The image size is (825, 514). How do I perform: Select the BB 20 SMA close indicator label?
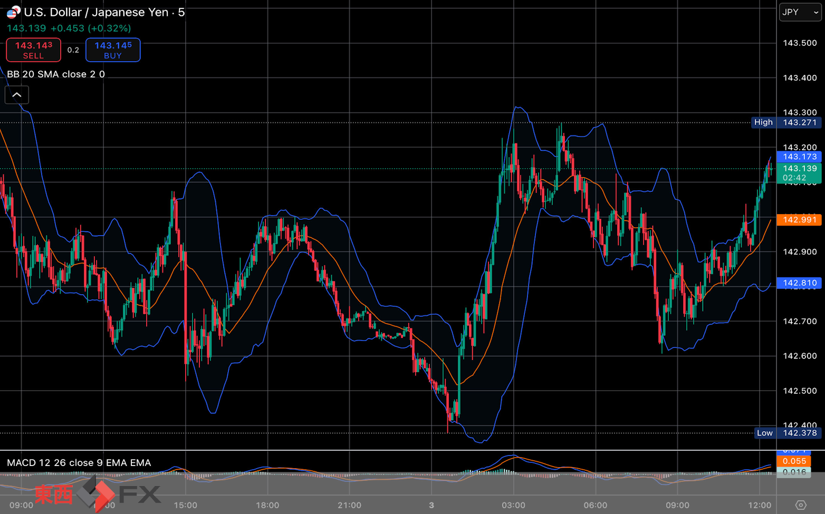coord(56,74)
